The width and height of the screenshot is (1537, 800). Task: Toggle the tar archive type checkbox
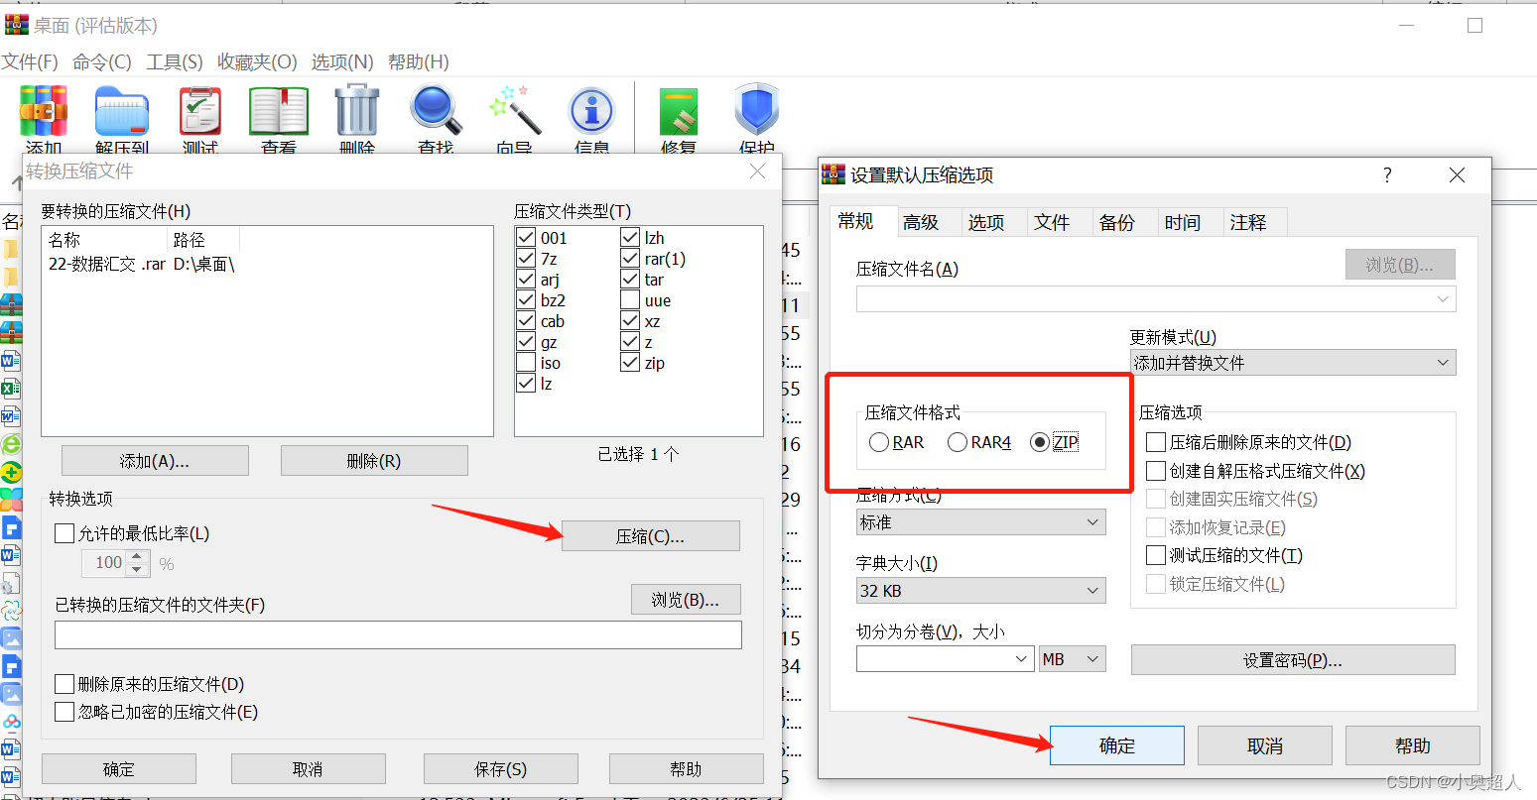click(x=630, y=280)
